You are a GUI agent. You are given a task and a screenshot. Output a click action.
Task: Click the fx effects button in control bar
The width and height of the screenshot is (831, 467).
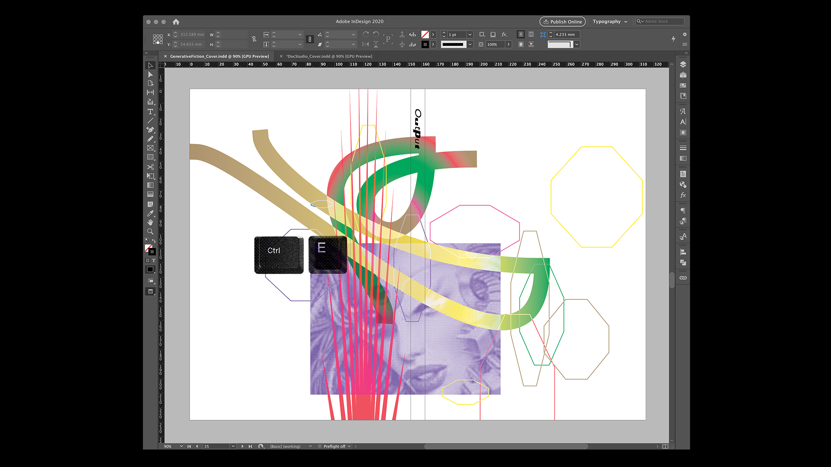coord(504,35)
